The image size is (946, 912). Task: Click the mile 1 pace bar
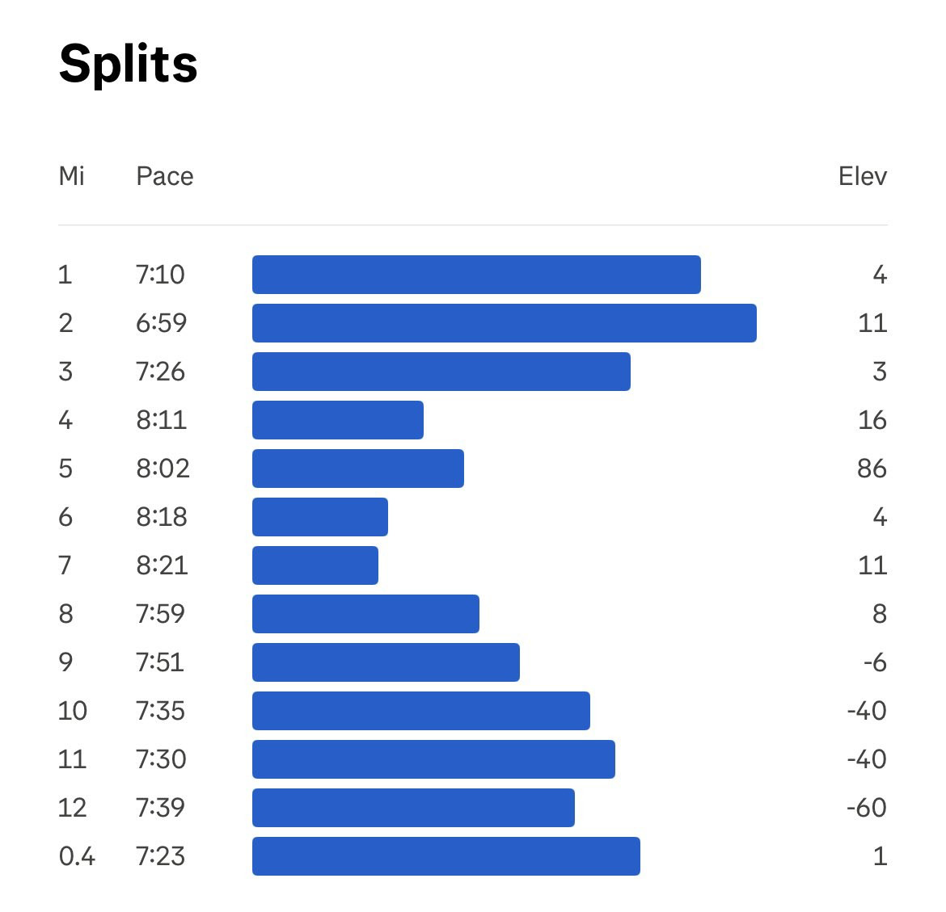(476, 275)
